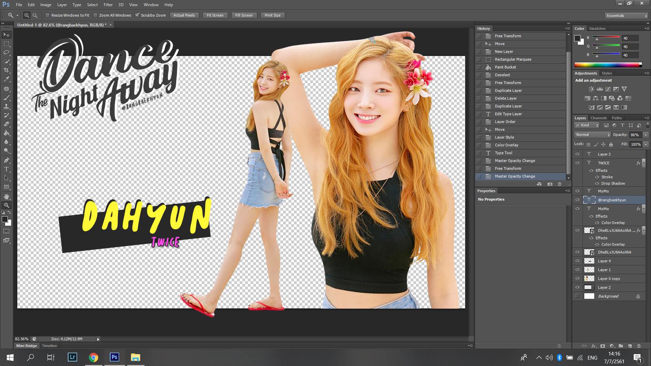The width and height of the screenshot is (651, 366).
Task: Click the Fit Screen button
Action: click(215, 15)
